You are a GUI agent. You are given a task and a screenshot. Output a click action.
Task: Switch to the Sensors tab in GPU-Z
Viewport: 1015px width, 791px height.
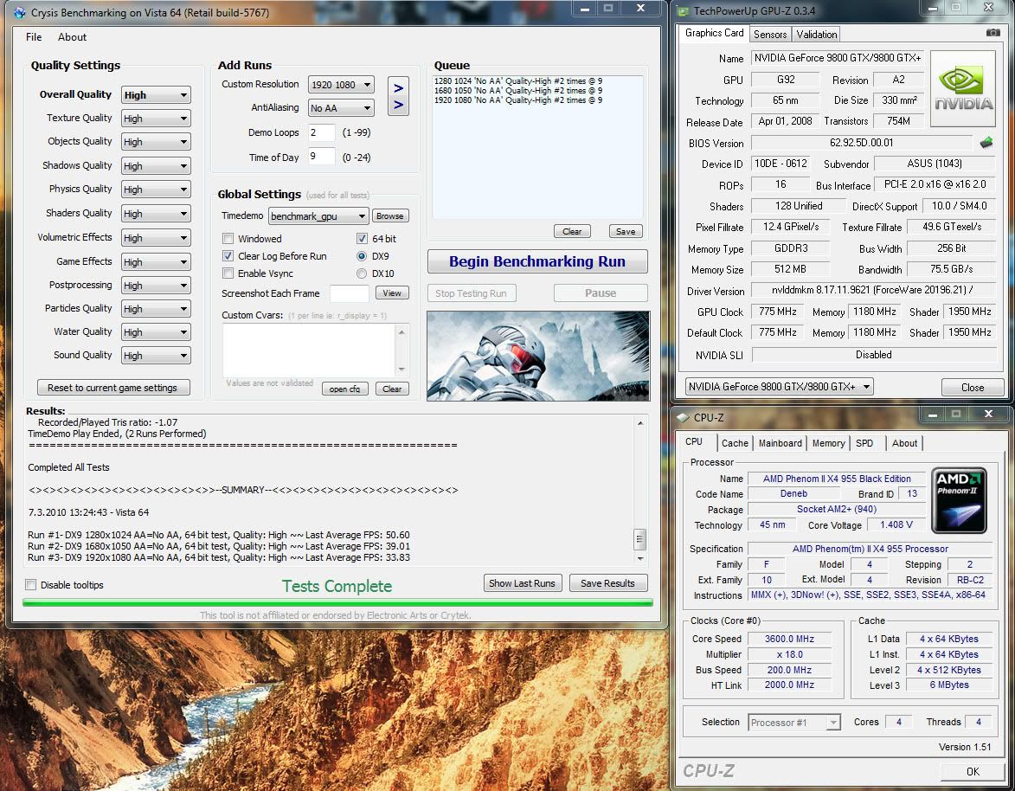pyautogui.click(x=770, y=35)
